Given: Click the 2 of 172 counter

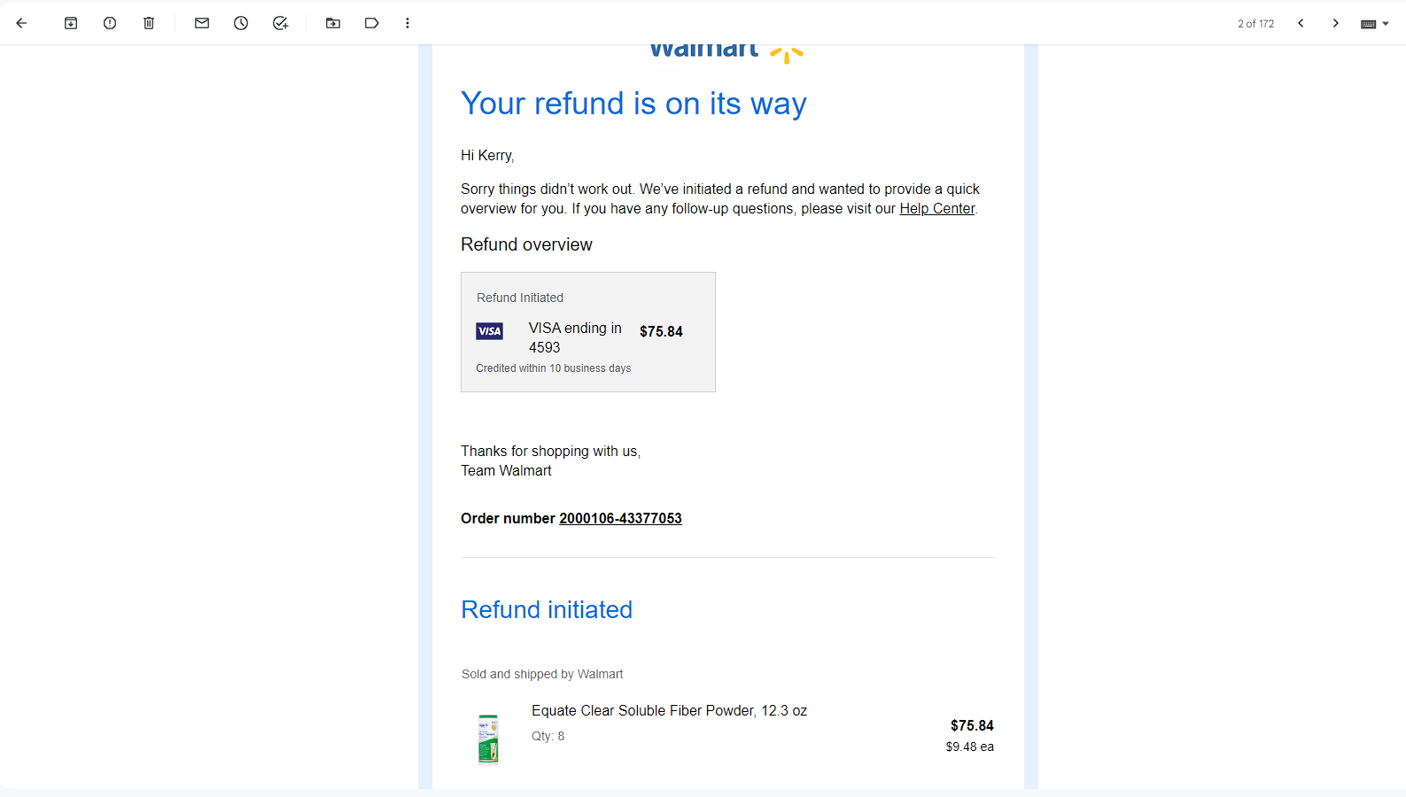Looking at the screenshot, I should pos(1255,24).
